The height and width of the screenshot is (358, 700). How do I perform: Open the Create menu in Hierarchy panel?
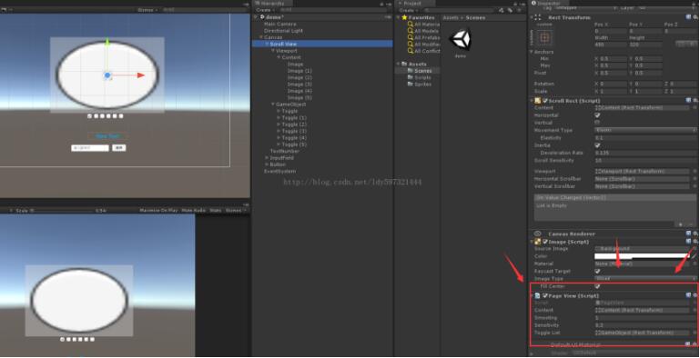point(265,10)
